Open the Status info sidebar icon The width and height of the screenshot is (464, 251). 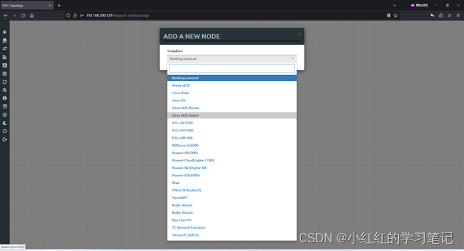point(5,98)
